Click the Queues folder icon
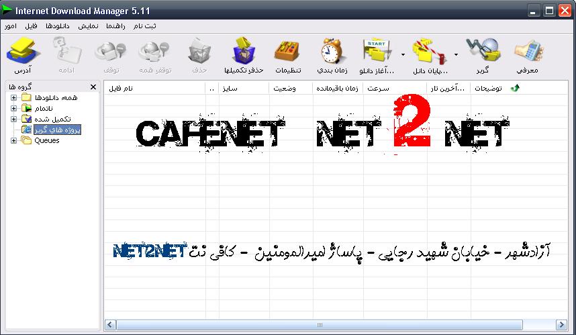 pyautogui.click(x=26, y=140)
